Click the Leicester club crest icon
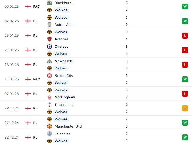This screenshot has width=193, height=143. tap(50, 134)
